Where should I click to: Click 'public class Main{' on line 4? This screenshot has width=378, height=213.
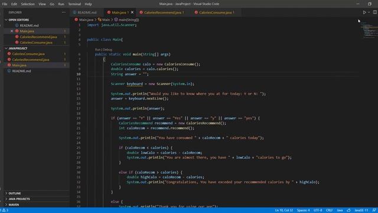tap(105, 40)
